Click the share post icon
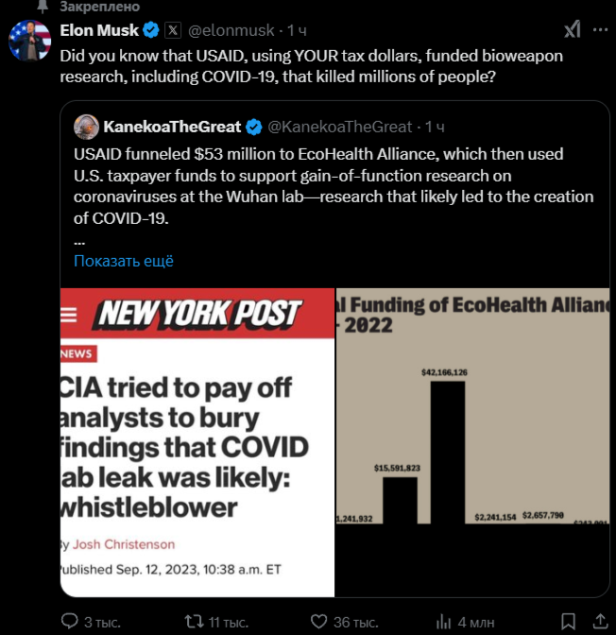This screenshot has width=616, height=635. [599, 622]
